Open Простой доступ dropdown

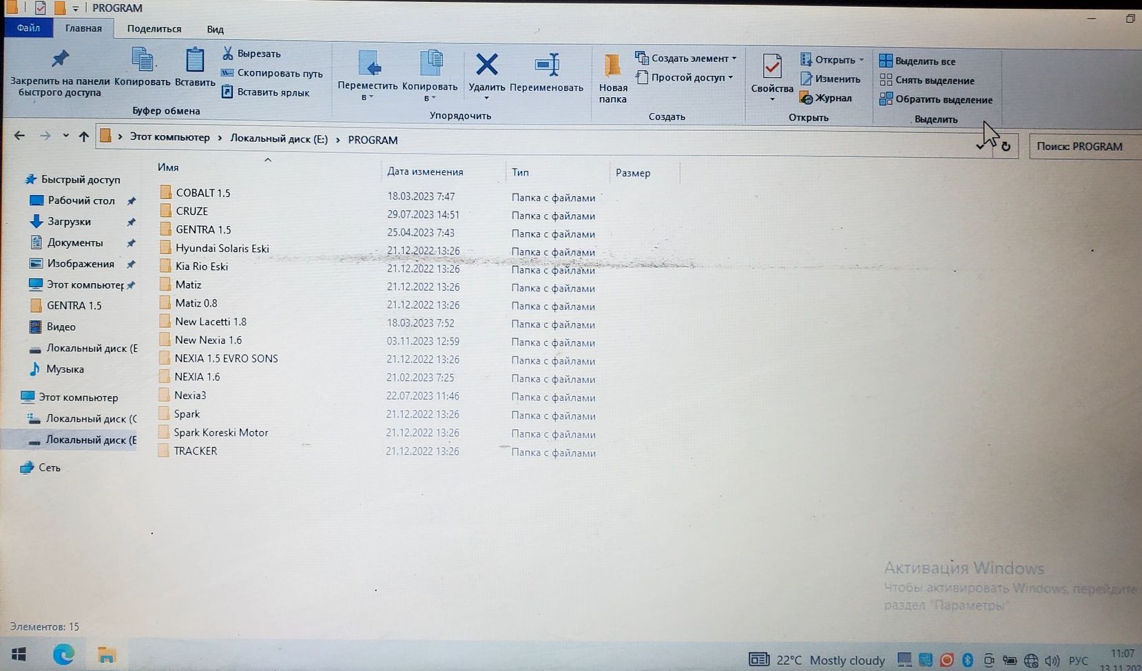click(685, 77)
